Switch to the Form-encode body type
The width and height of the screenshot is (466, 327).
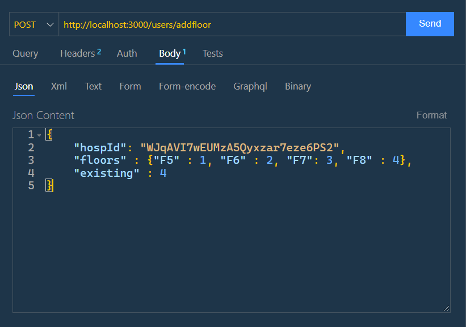pyautogui.click(x=187, y=86)
